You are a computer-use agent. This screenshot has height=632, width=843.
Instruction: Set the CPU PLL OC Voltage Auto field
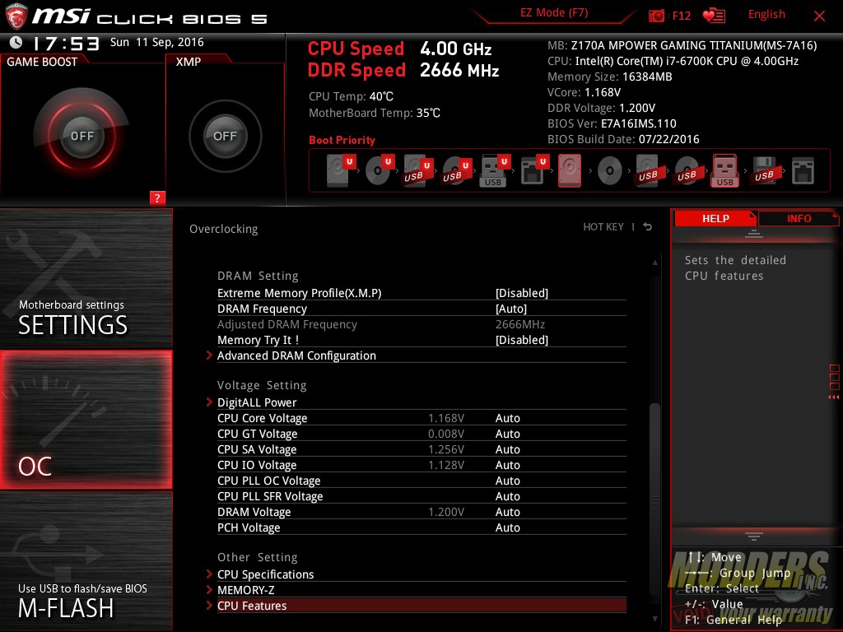pos(507,481)
